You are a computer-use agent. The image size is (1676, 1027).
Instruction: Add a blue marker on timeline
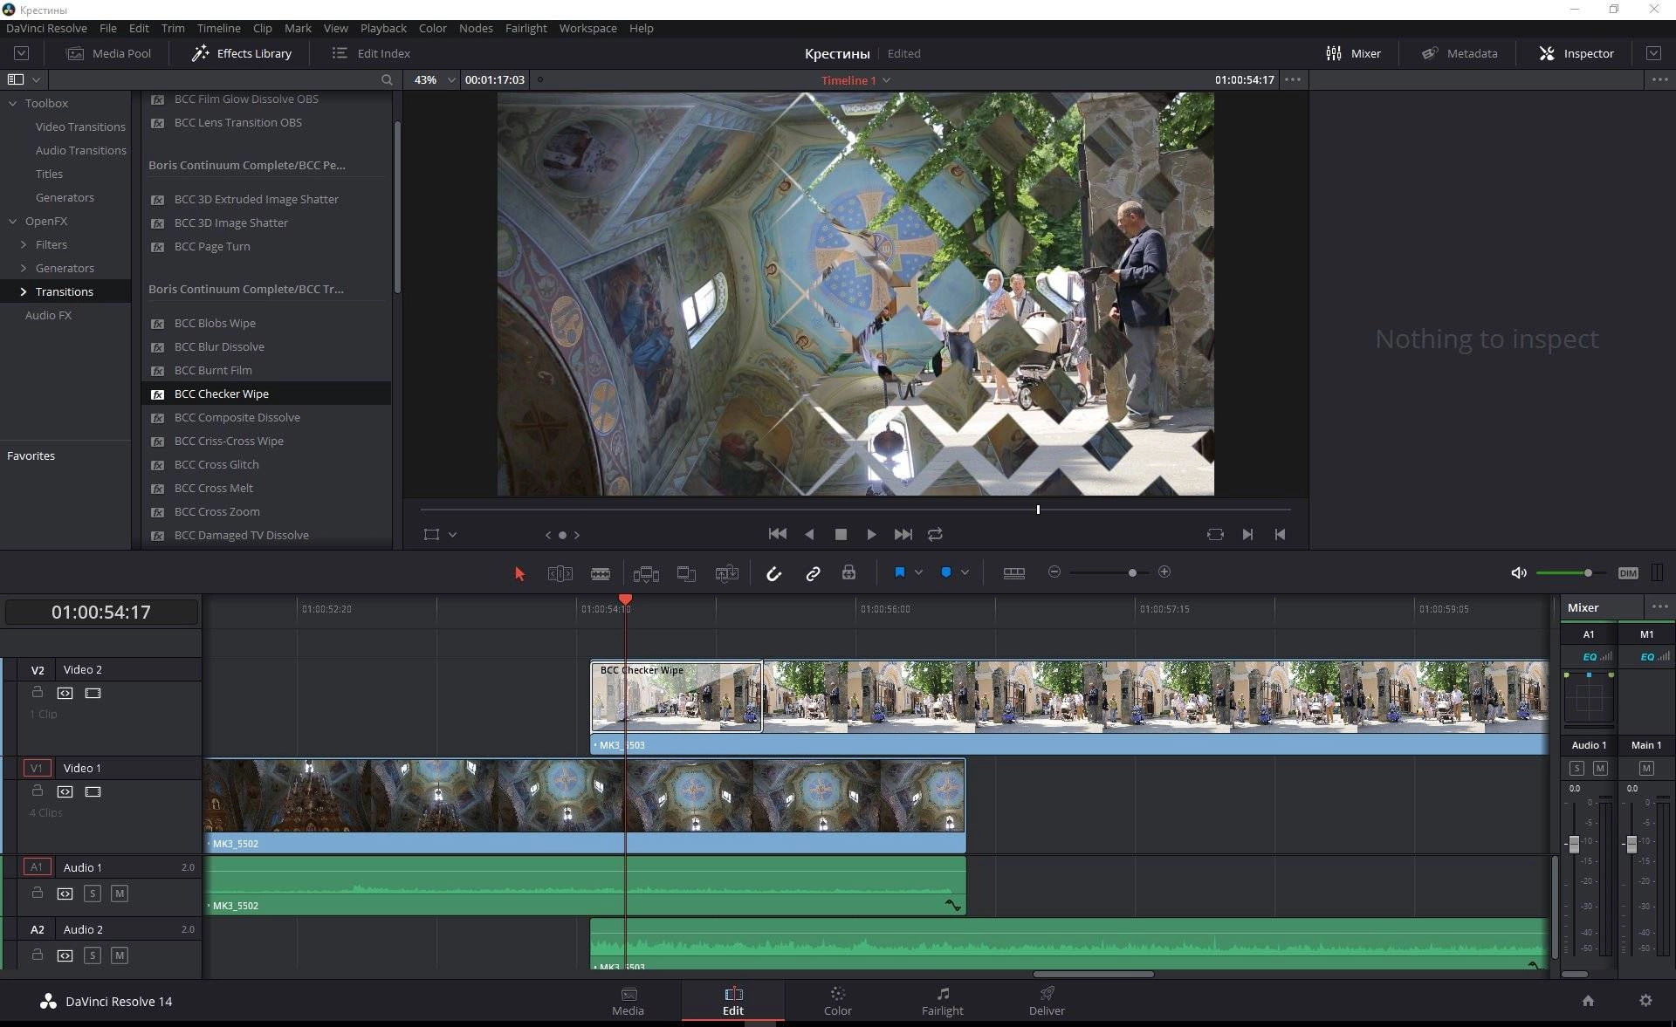point(945,572)
